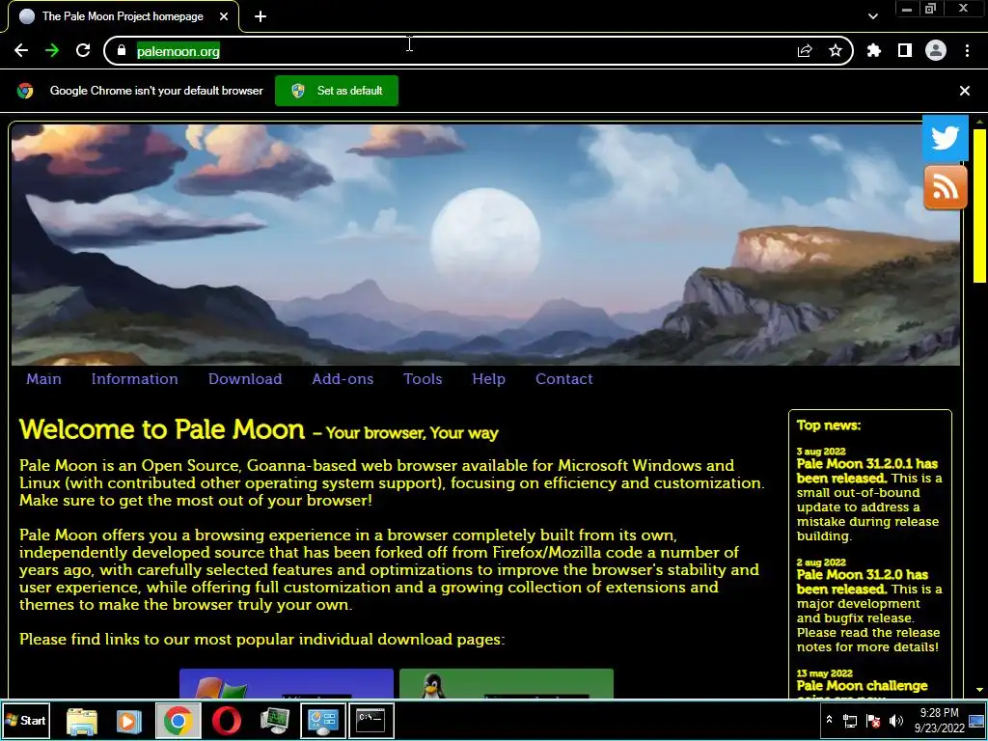Screen dimensions: 988x741
Task: Click the Pale Moon header banner image
Action: 485,244
